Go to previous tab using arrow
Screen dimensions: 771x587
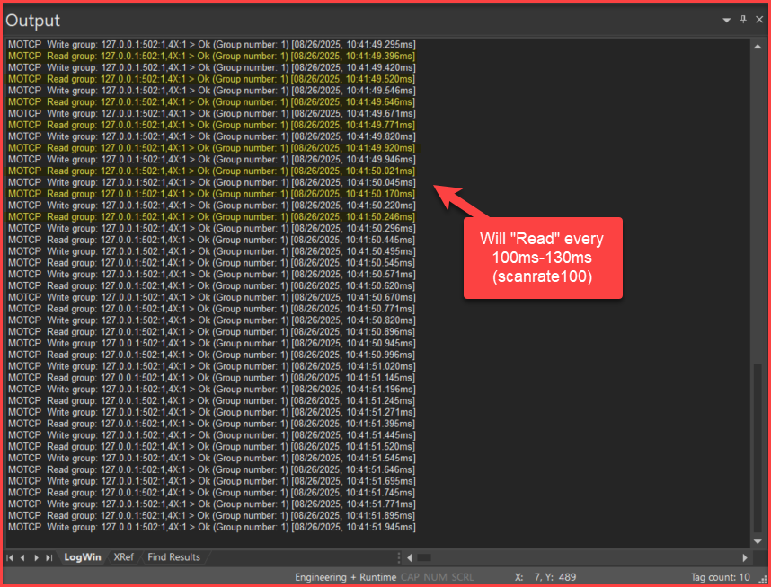pos(22,557)
